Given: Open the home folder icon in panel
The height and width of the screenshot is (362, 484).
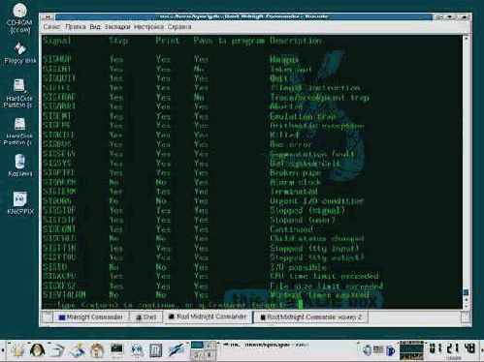Looking at the screenshot, I should pyautogui.click(x=97, y=350).
